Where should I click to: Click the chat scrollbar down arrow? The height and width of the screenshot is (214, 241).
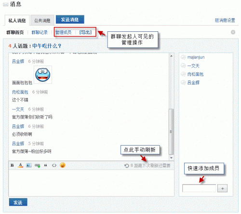[171, 158]
